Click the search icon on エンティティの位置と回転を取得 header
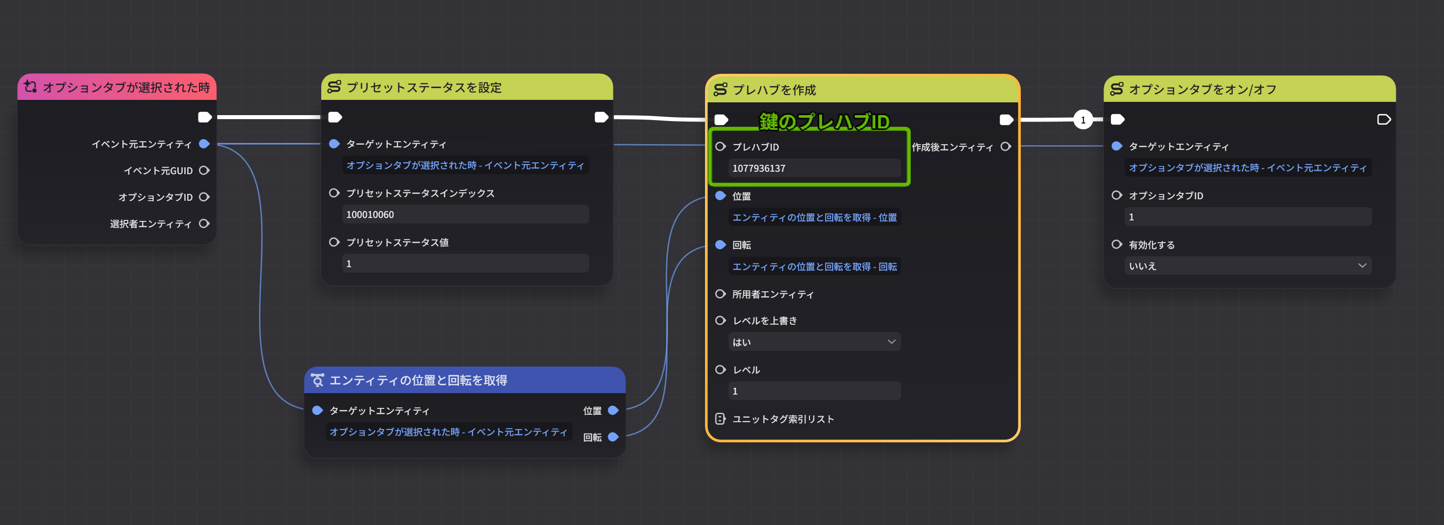The height and width of the screenshot is (525, 1444). tap(317, 380)
